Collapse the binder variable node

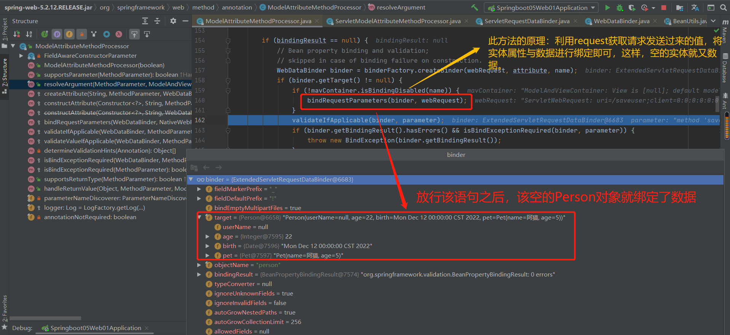click(191, 179)
